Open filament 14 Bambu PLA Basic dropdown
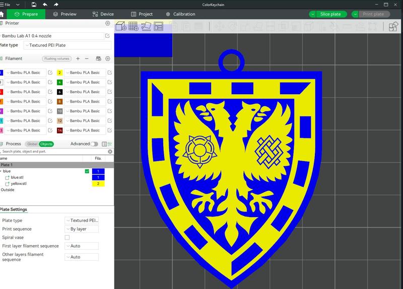 point(85,130)
